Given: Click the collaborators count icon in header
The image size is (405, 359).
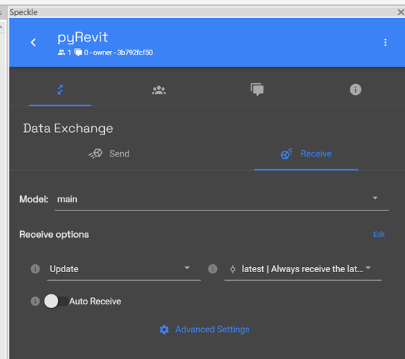Looking at the screenshot, I should click(x=62, y=52).
